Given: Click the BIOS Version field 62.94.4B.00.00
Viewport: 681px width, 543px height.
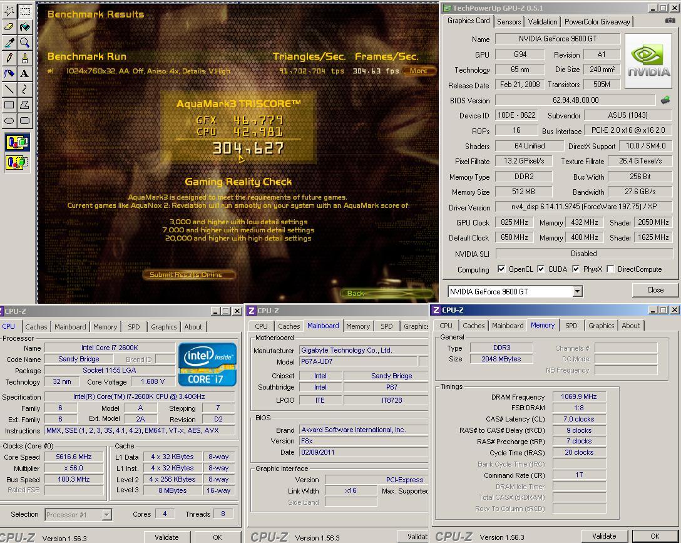Looking at the screenshot, I should pyautogui.click(x=575, y=100).
